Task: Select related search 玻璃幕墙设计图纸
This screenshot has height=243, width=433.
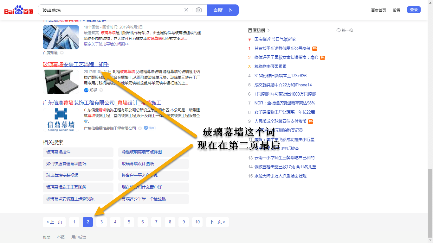Action: [x=153, y=164]
